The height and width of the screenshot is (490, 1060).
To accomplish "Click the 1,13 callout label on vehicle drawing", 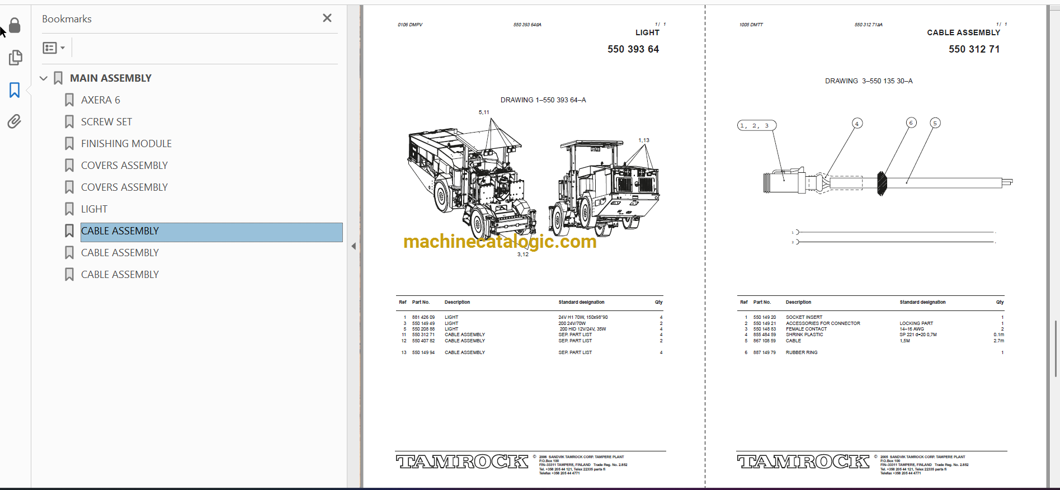I will [x=644, y=140].
